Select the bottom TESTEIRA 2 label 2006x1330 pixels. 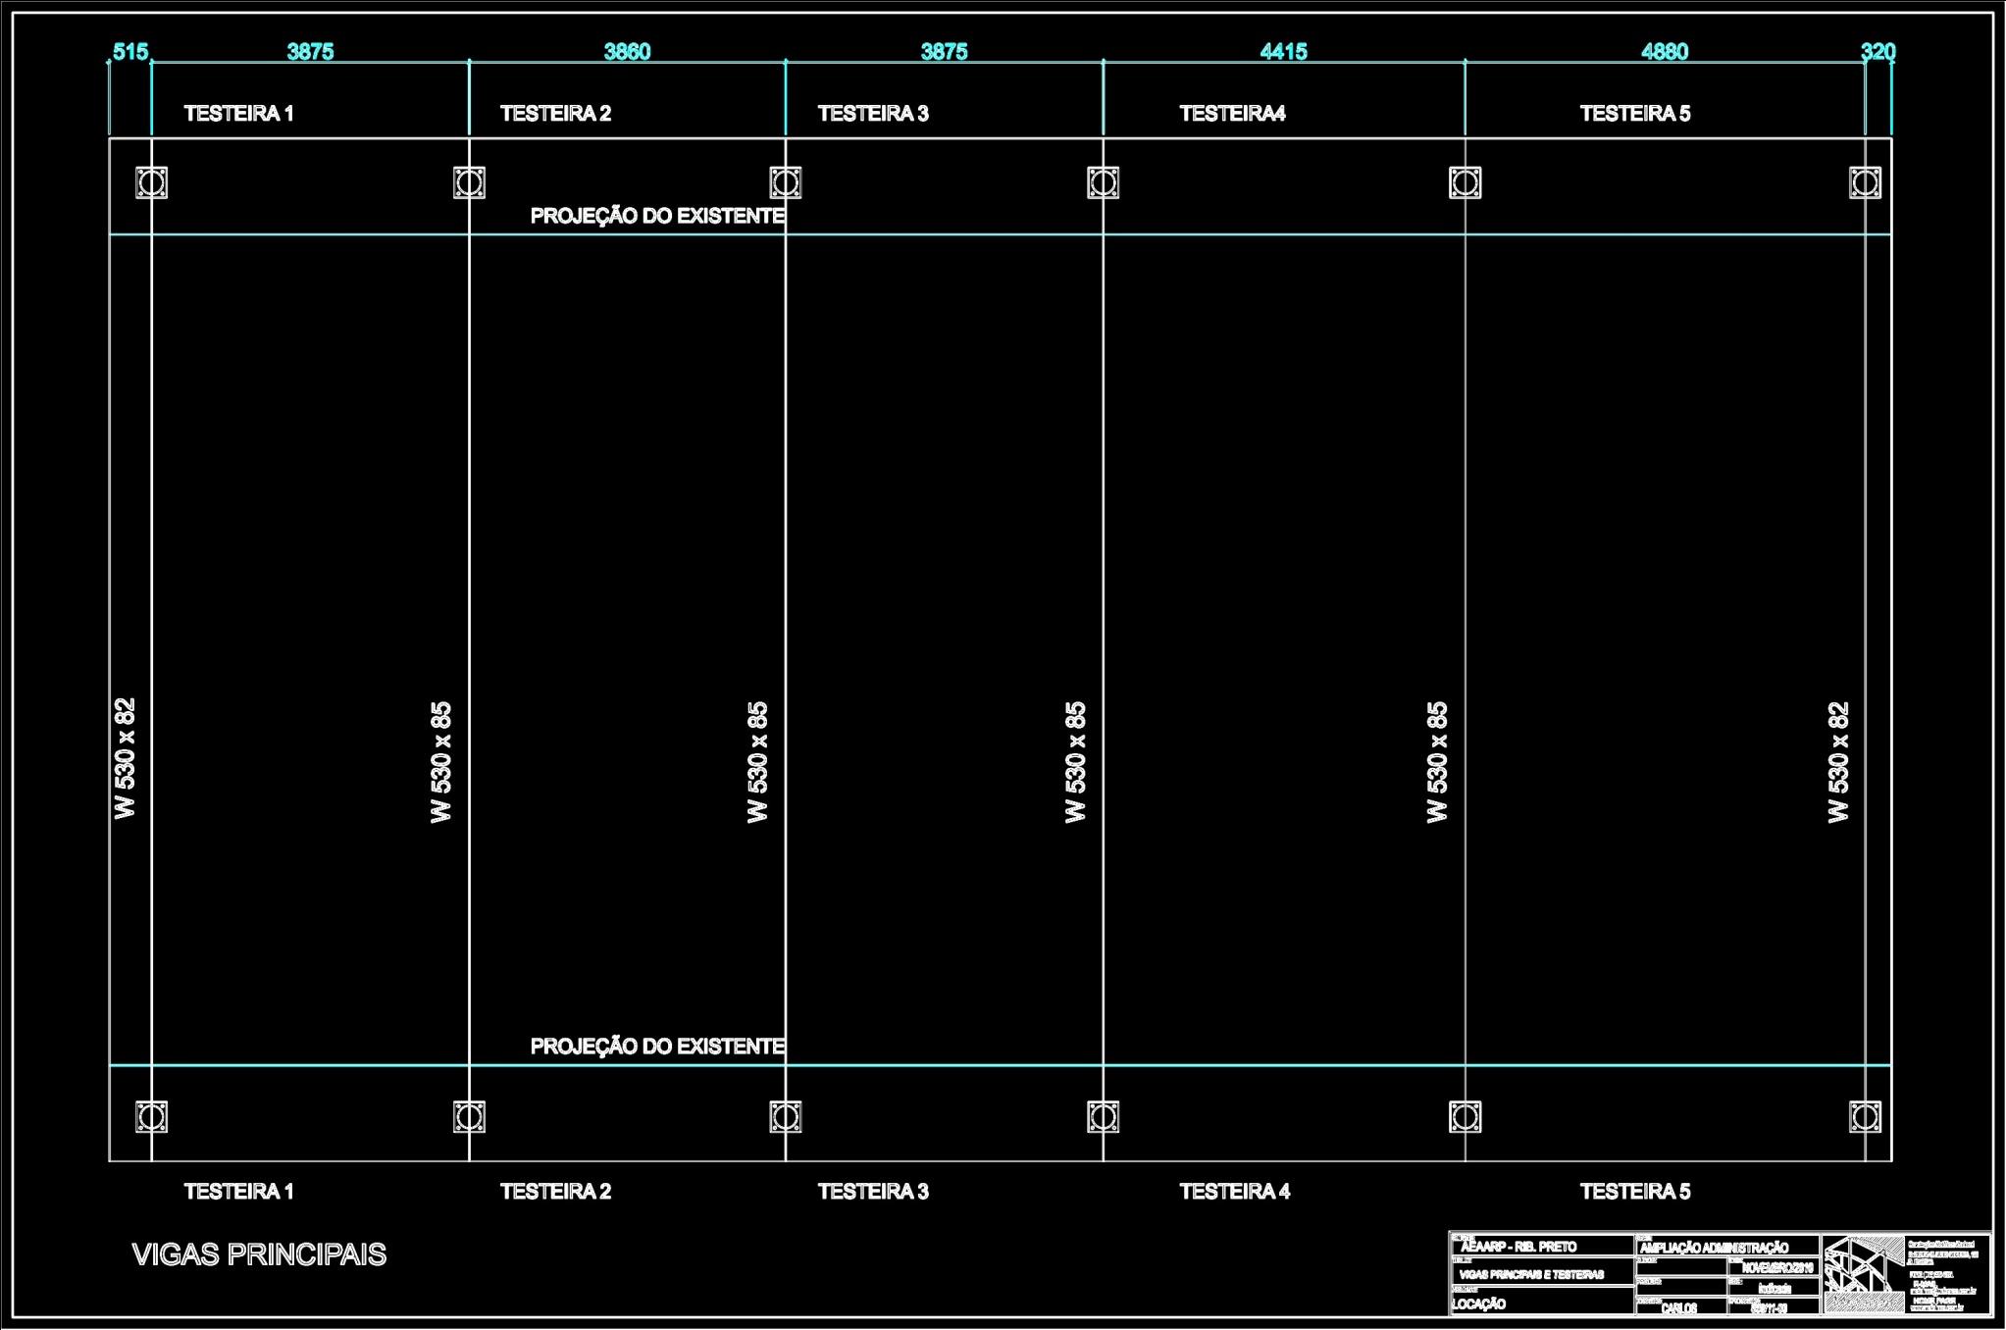coord(555,1191)
